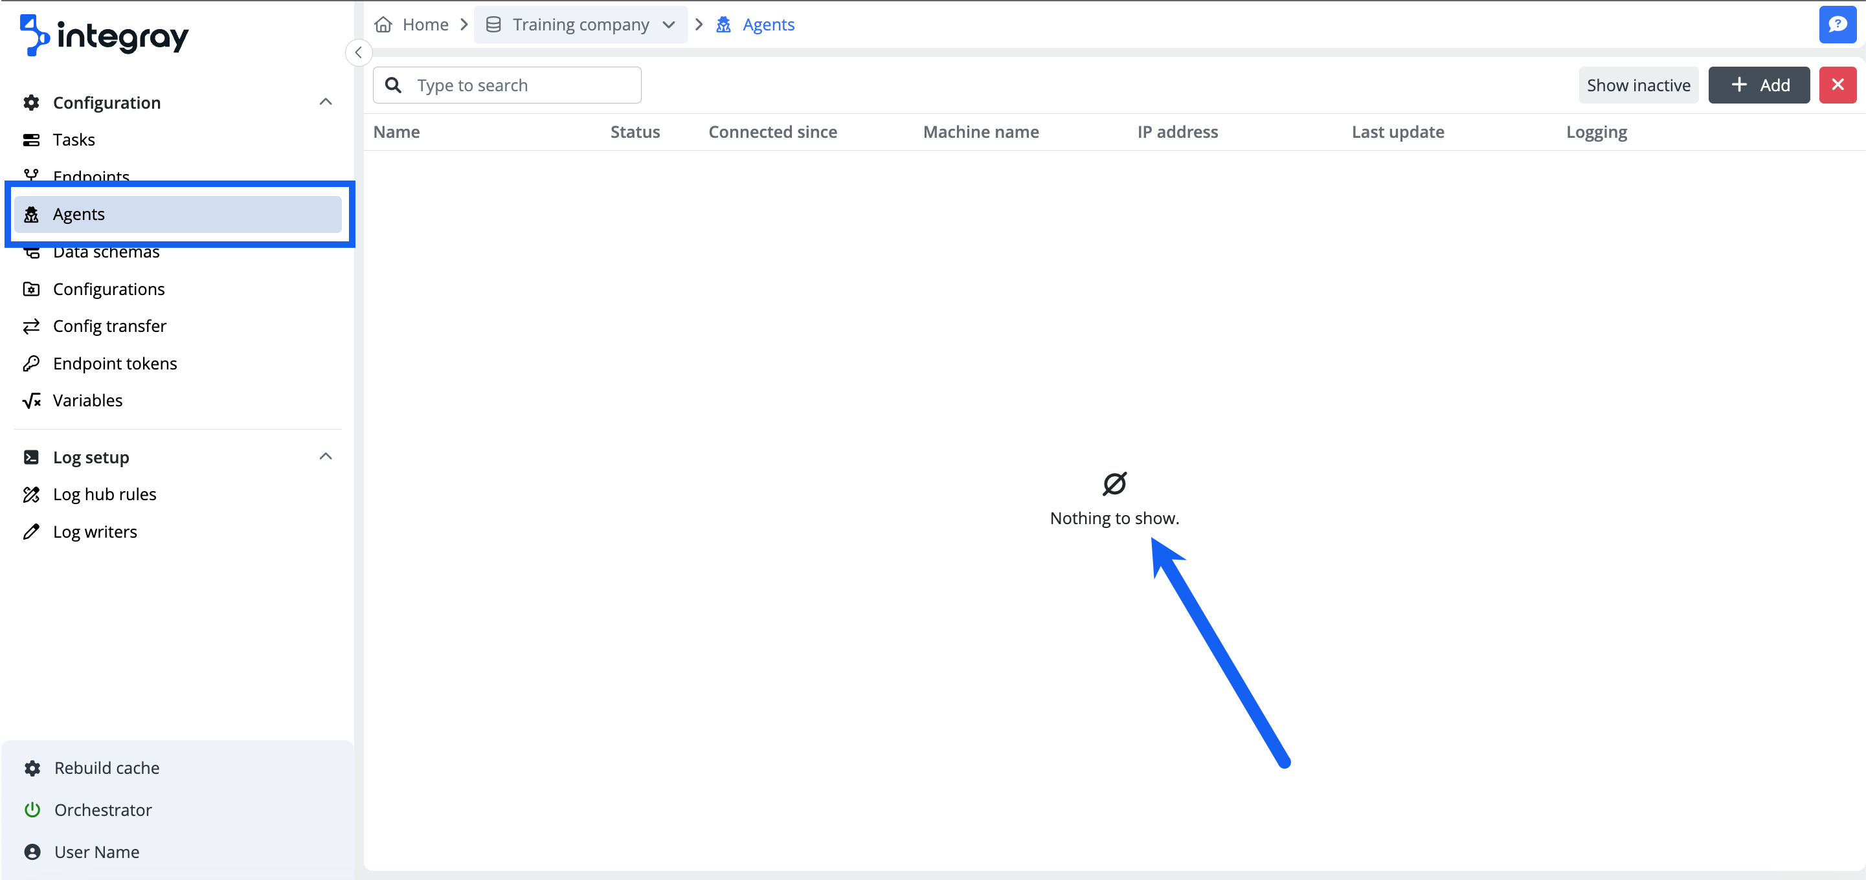Click the integray logo
Viewport: 1866px width, 880px height.
pyautogui.click(x=105, y=35)
